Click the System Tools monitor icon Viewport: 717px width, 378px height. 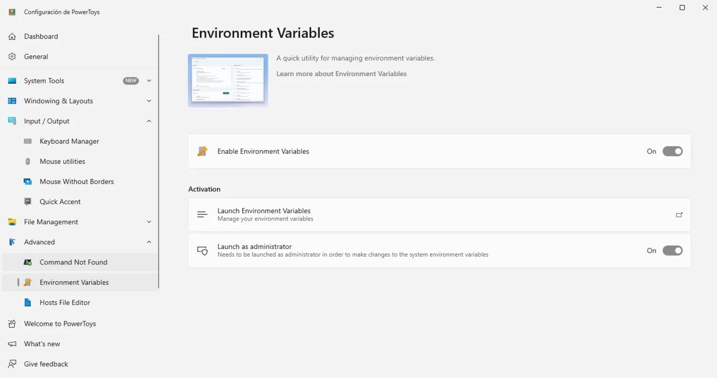pyautogui.click(x=12, y=81)
